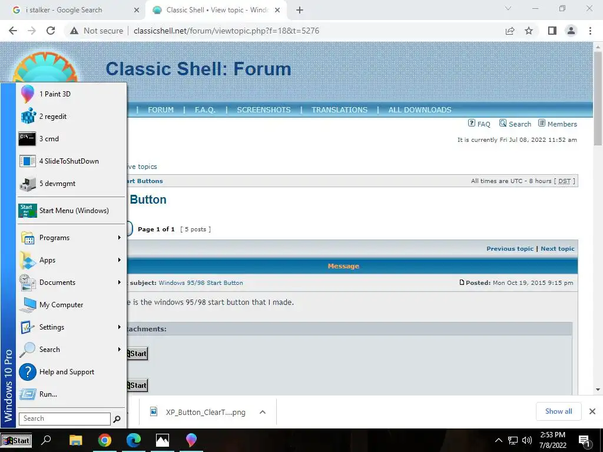Open the network tray icon

(x=513, y=440)
